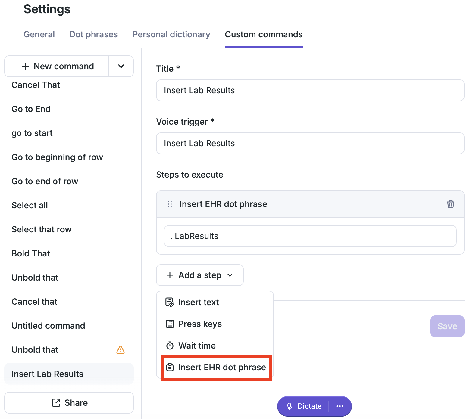
Task: Edit the .LabResults dot phrase field
Action: pyautogui.click(x=310, y=236)
